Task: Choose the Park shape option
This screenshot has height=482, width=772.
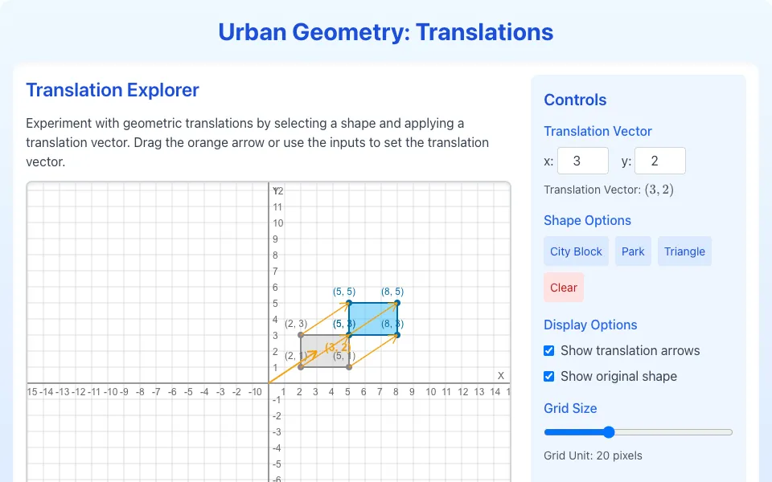Action: 633,251
